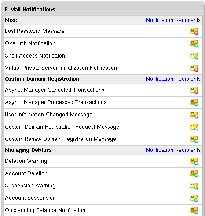The width and height of the screenshot is (205, 216).
Task: Click CC icon for Shell Access Notificaton
Action: (194, 56)
